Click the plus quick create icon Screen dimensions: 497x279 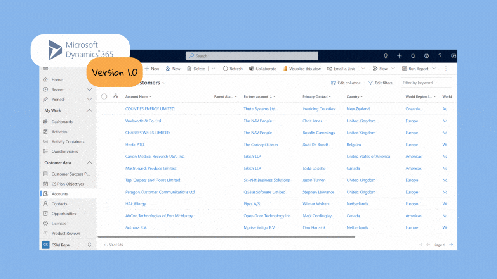tap(399, 56)
